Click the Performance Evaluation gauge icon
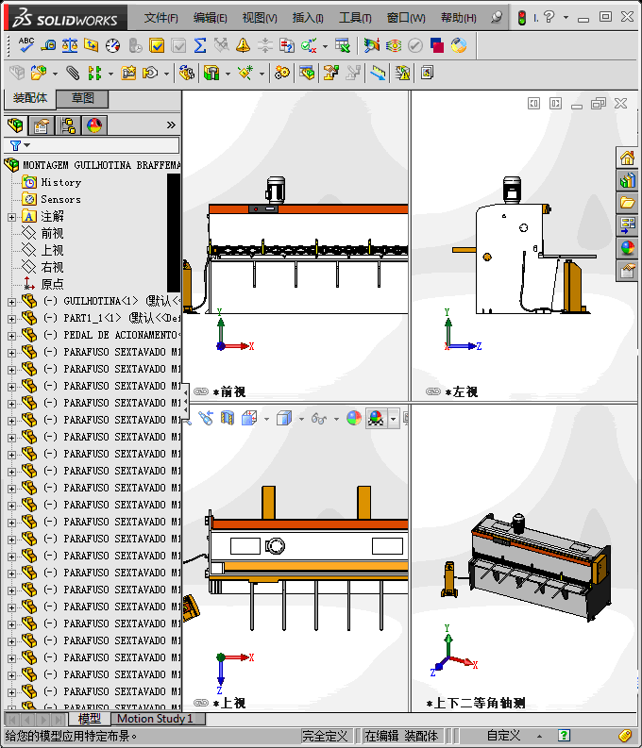 tap(113, 45)
